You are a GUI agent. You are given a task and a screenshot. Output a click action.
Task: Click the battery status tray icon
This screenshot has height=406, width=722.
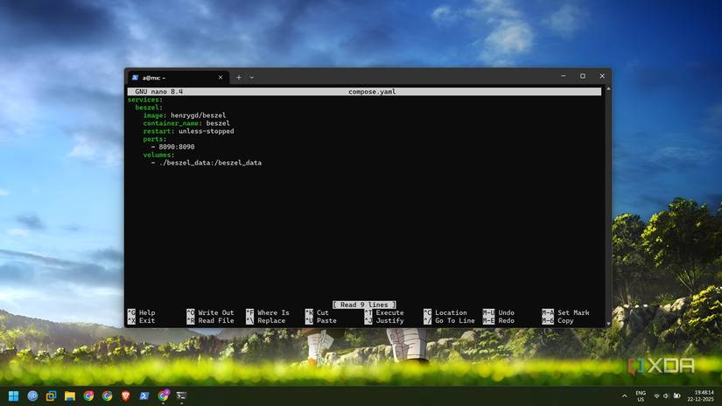(676, 395)
